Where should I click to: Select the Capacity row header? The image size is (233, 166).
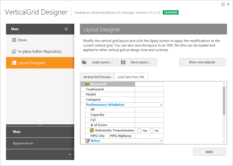pyautogui.click(x=110, y=115)
